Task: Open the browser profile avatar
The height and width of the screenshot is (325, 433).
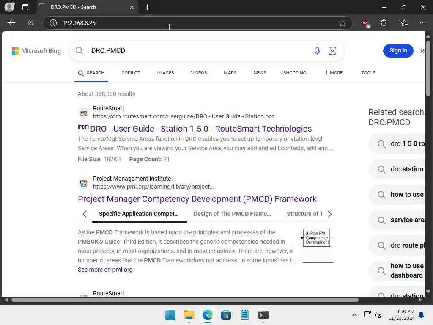Action: pyautogui.click(x=10, y=7)
